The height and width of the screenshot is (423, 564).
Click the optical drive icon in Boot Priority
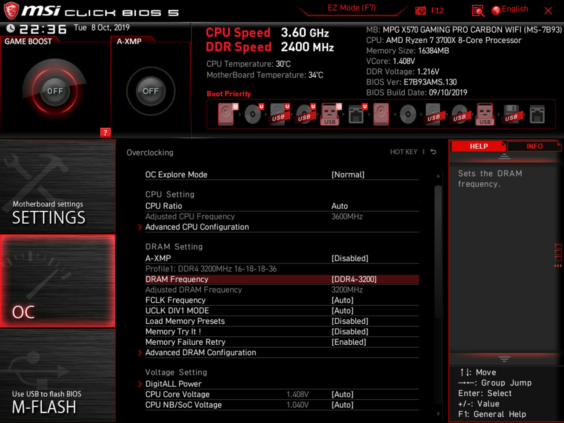point(253,114)
